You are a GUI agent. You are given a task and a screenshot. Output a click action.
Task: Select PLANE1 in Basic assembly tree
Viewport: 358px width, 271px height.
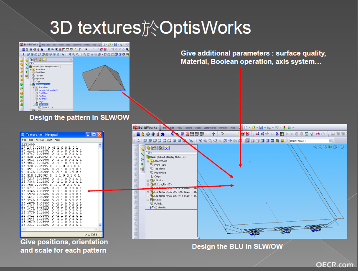click(156, 204)
